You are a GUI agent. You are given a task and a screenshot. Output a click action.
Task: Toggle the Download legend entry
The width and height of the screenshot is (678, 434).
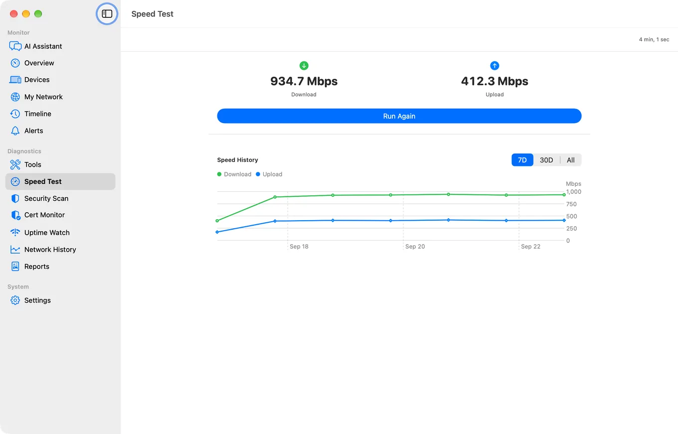click(x=234, y=174)
